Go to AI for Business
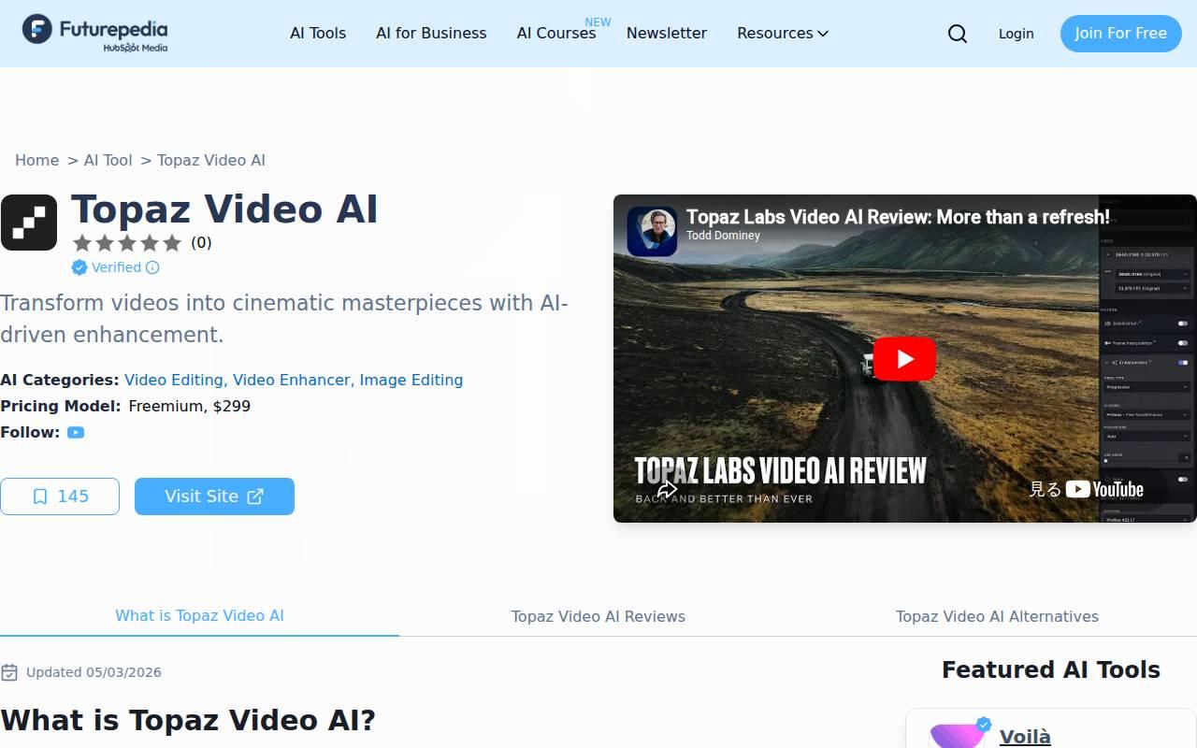This screenshot has height=748, width=1197. coord(431,33)
